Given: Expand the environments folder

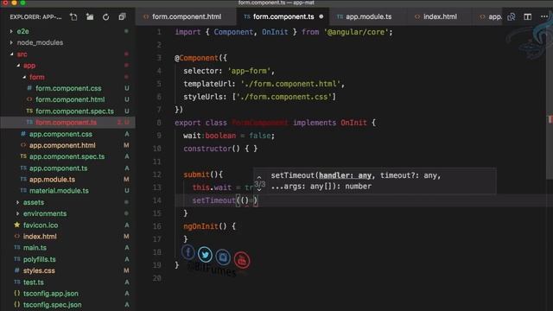Looking at the screenshot, I should (17, 213).
